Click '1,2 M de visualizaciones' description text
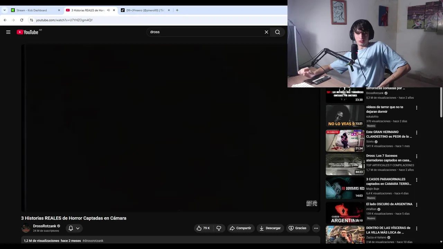 coord(42,241)
